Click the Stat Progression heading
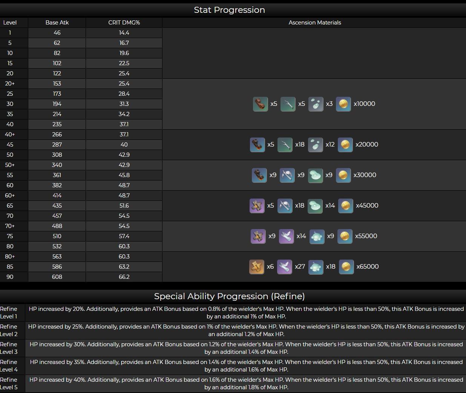The width and height of the screenshot is (466, 393). pos(229,10)
